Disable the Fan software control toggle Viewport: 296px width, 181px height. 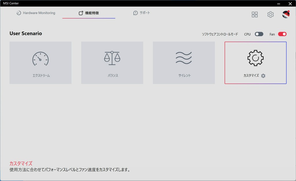[x=282, y=34]
